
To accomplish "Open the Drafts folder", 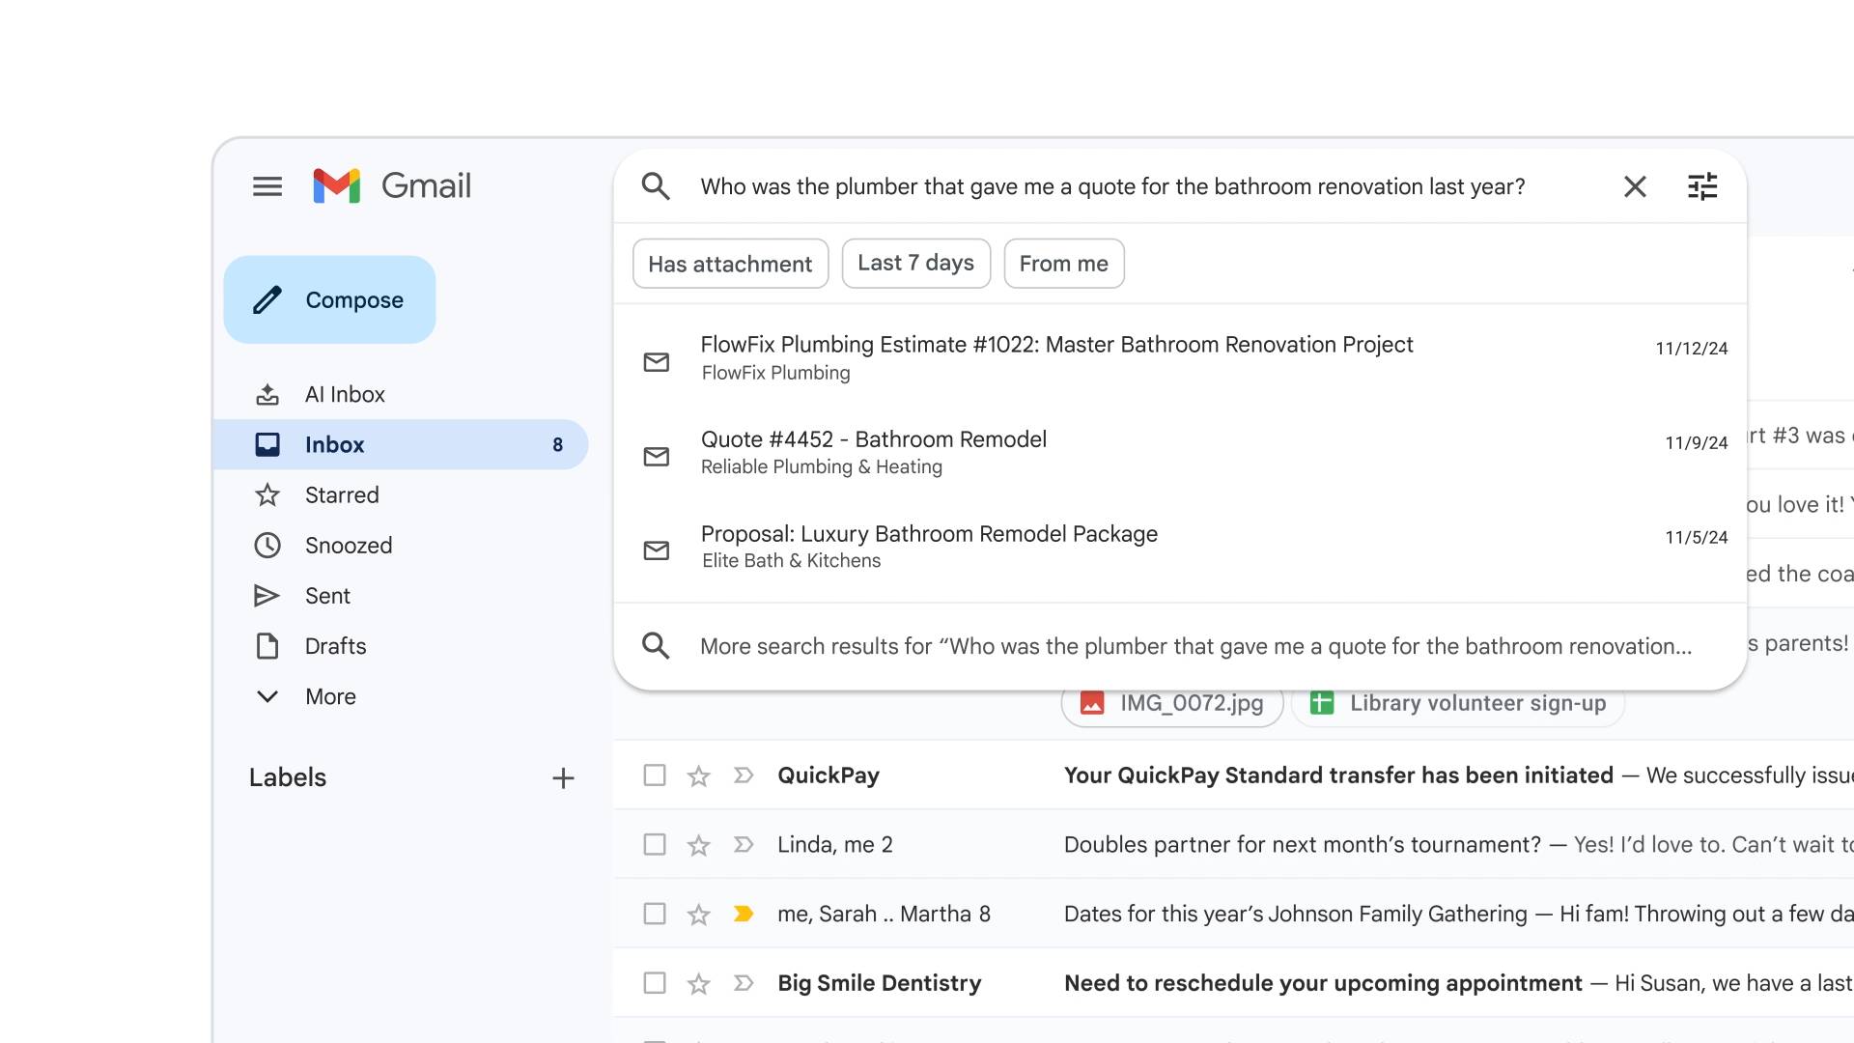I will pyautogui.click(x=334, y=646).
